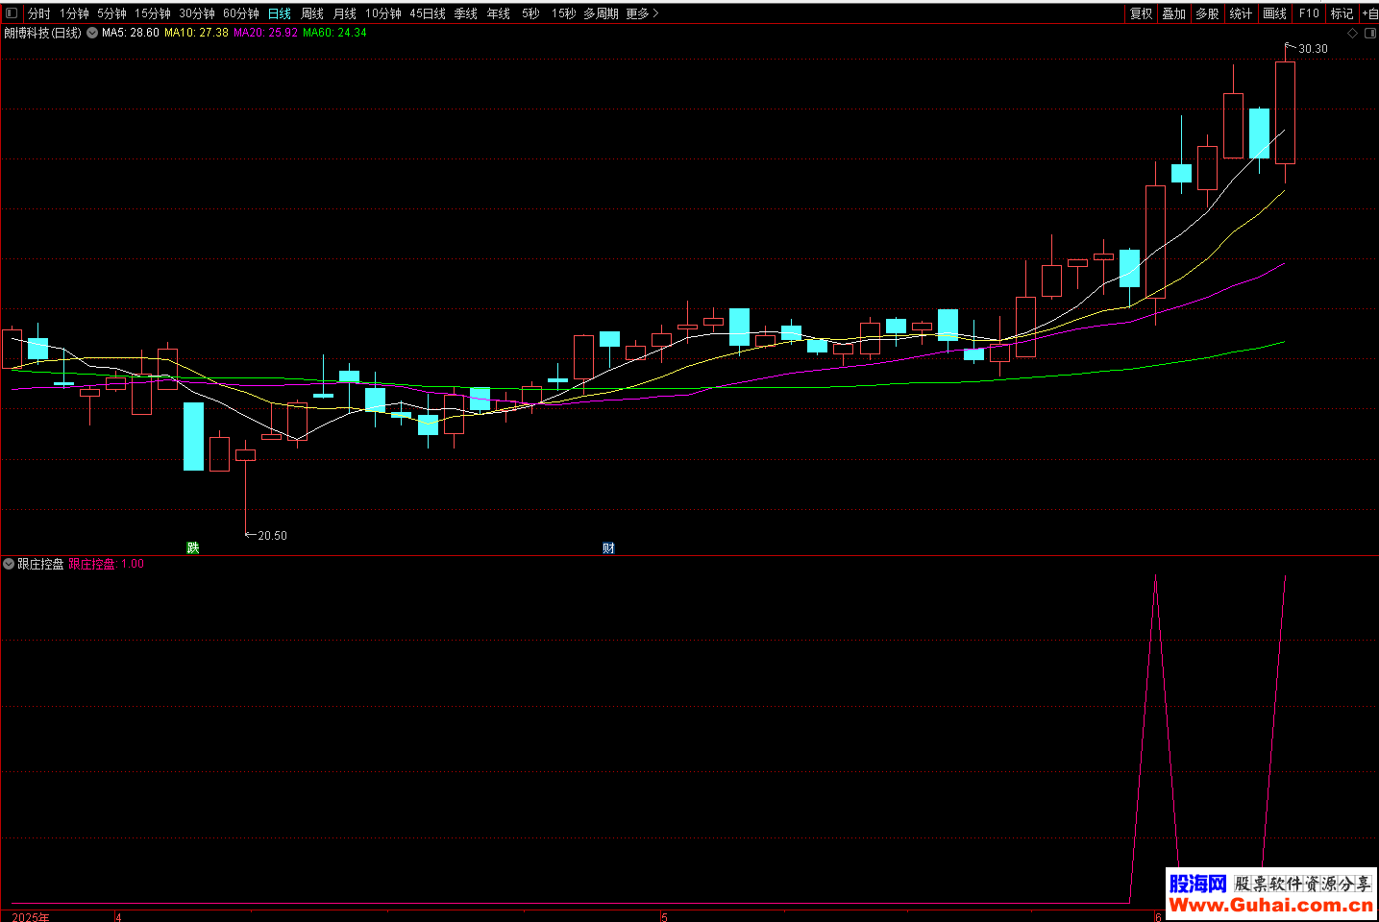
Task: Click the blue 财 event marker
Action: (608, 547)
